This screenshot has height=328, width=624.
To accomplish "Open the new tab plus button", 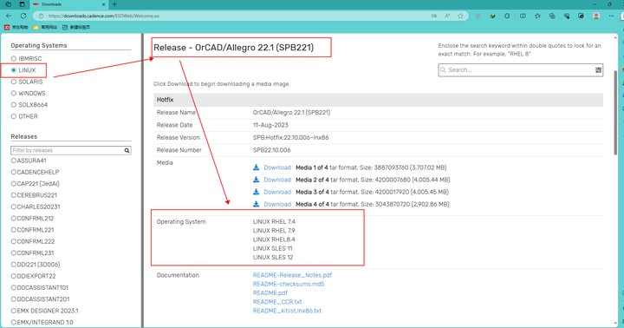I will click(114, 4).
